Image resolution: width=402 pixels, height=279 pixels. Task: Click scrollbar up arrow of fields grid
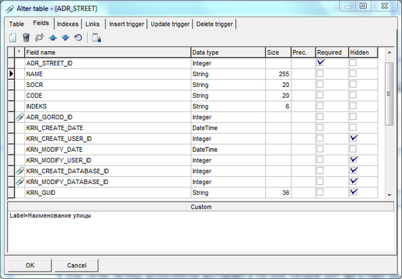coord(390,52)
